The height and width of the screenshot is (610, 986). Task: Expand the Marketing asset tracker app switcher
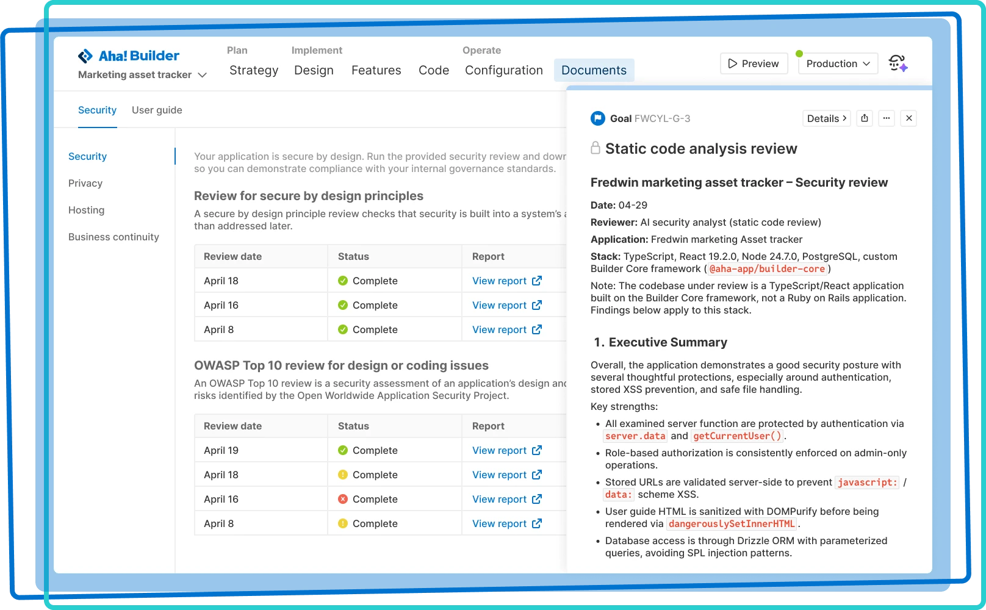(x=142, y=74)
